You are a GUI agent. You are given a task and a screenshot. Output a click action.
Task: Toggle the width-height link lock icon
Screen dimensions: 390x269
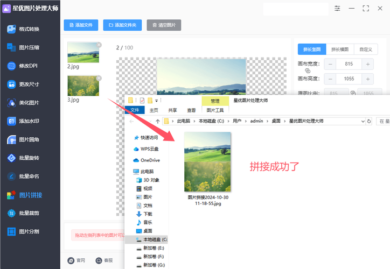pos(308,71)
